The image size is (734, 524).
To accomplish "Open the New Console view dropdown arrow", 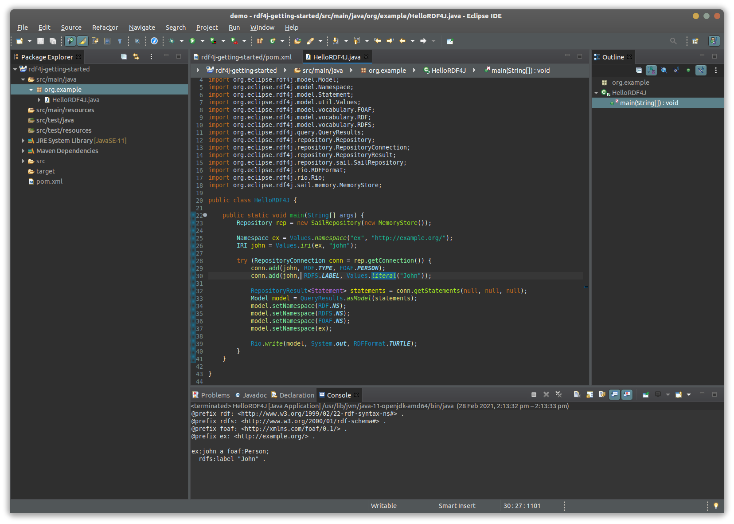I will [x=689, y=394].
